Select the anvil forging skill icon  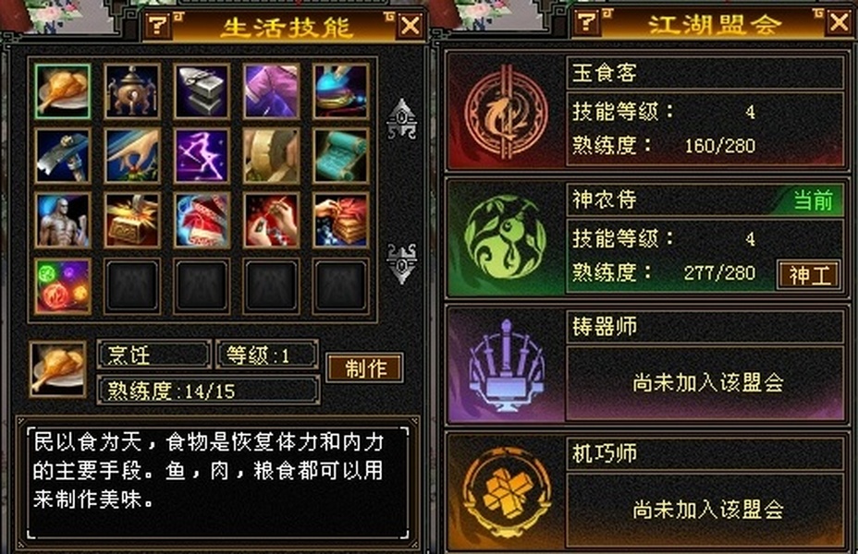(202, 91)
